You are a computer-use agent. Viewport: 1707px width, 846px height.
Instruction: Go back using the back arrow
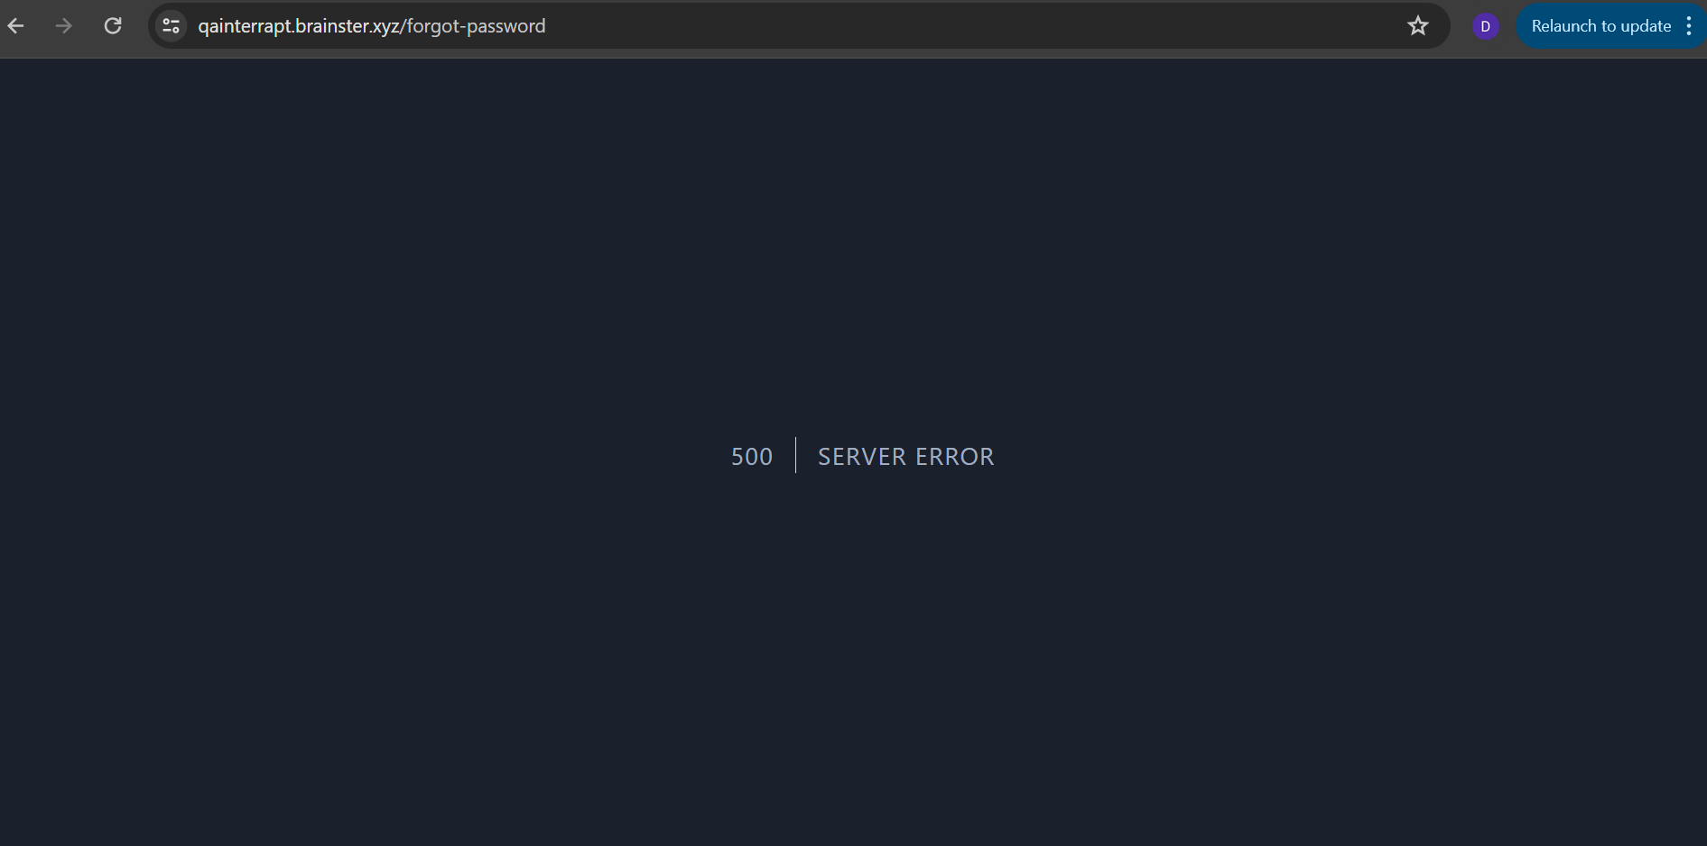click(x=16, y=26)
